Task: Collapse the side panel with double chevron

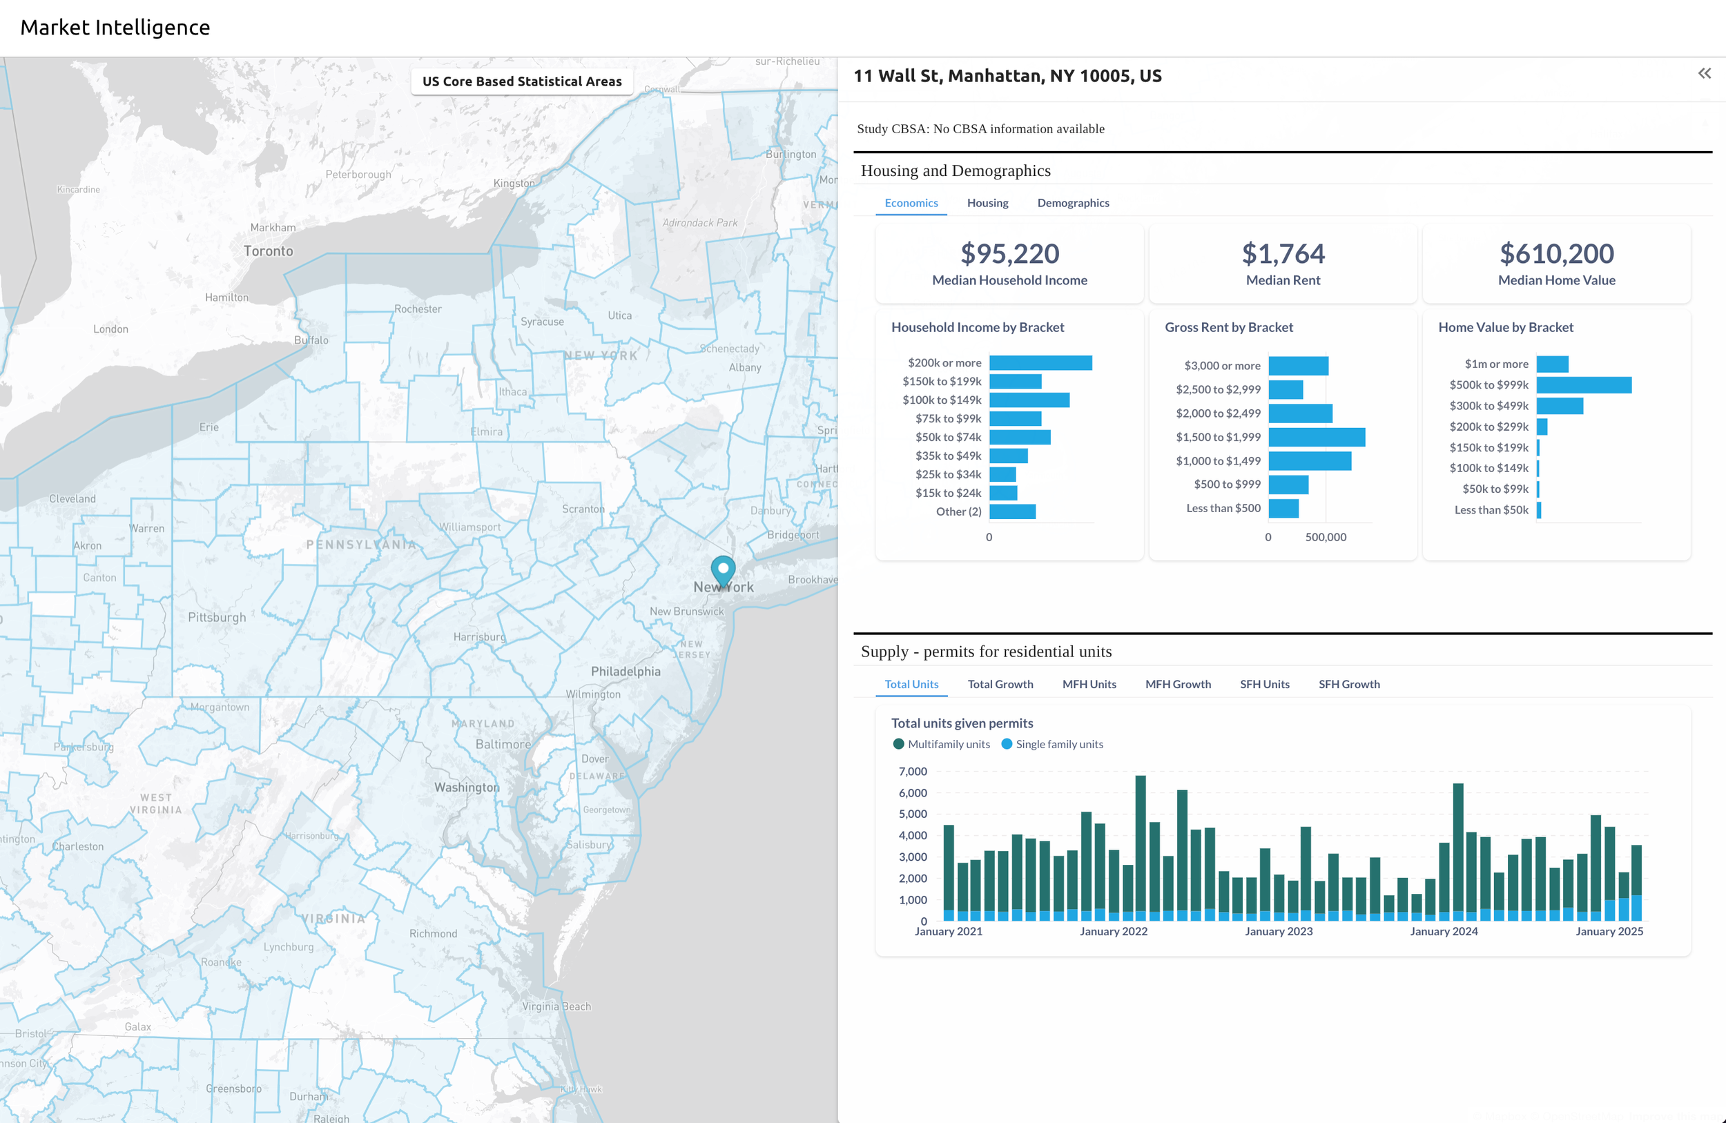Action: pyautogui.click(x=1704, y=73)
